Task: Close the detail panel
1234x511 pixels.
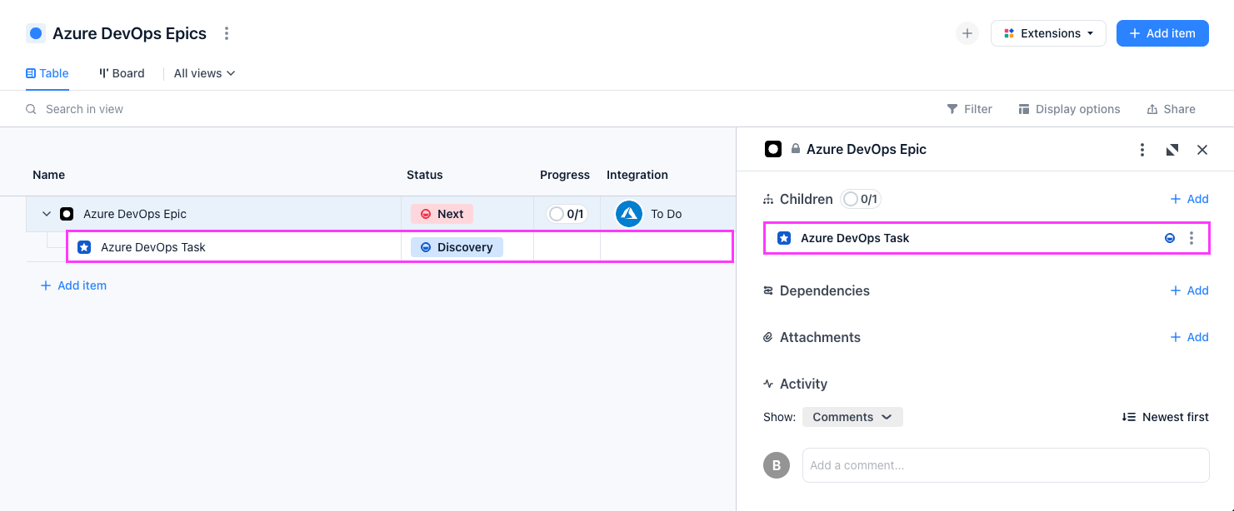Action: (1202, 150)
